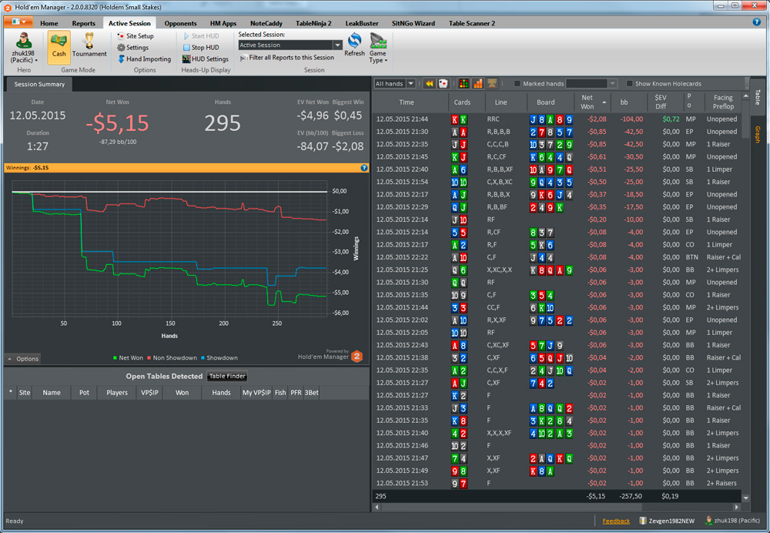The image size is (770, 533).
Task: Toggle the Non Showdown legend series
Action: pos(172,357)
